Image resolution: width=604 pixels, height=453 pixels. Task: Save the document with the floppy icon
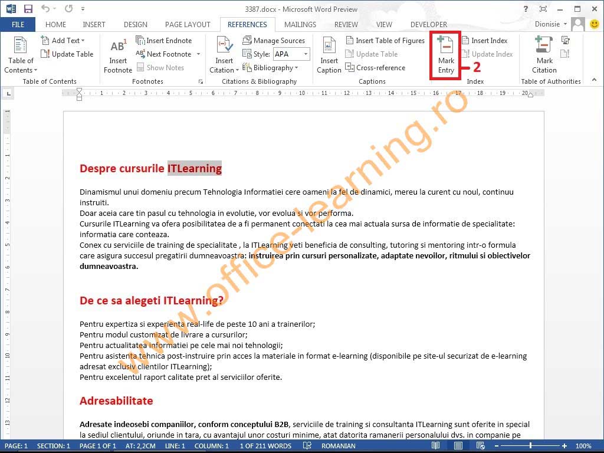(28, 8)
